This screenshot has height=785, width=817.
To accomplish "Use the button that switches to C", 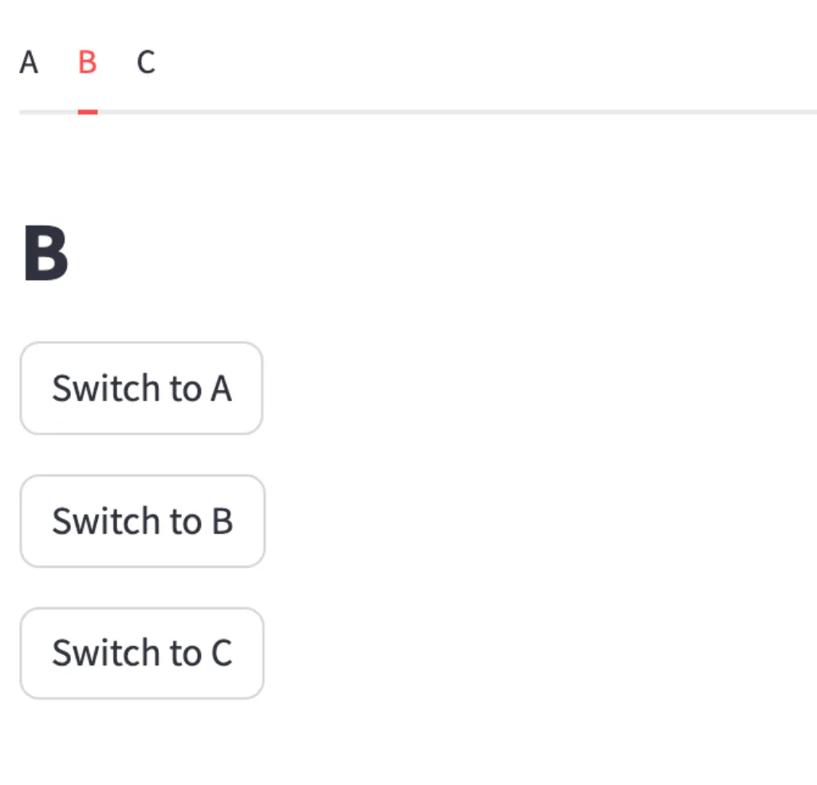I will click(142, 653).
